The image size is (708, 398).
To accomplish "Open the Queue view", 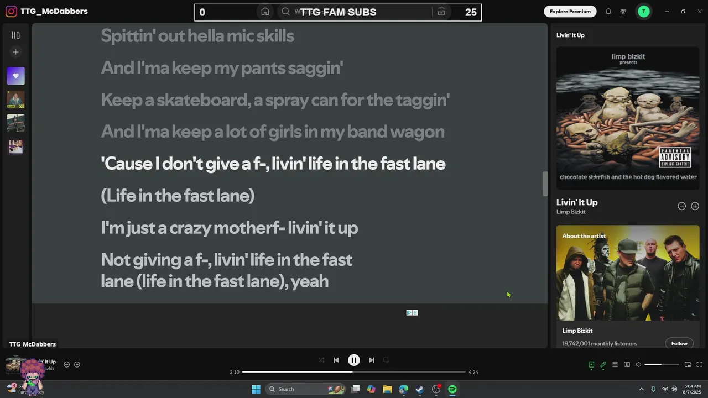I will (x=615, y=364).
